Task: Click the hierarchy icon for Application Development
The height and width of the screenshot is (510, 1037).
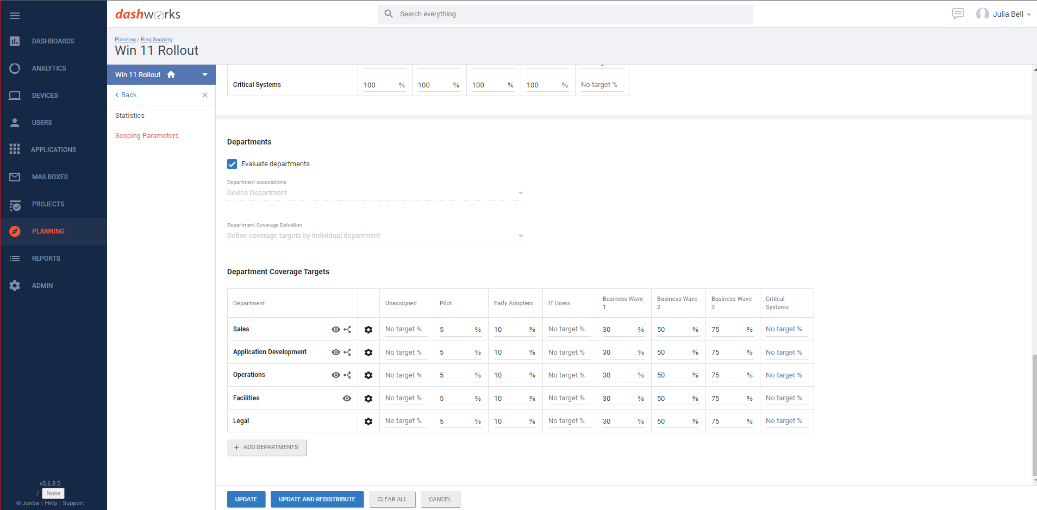Action: click(347, 352)
